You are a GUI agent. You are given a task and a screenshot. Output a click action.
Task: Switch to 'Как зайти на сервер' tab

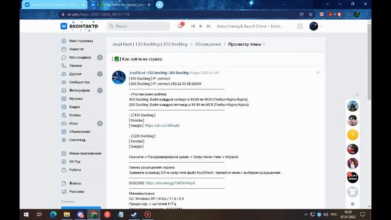click(x=121, y=5)
